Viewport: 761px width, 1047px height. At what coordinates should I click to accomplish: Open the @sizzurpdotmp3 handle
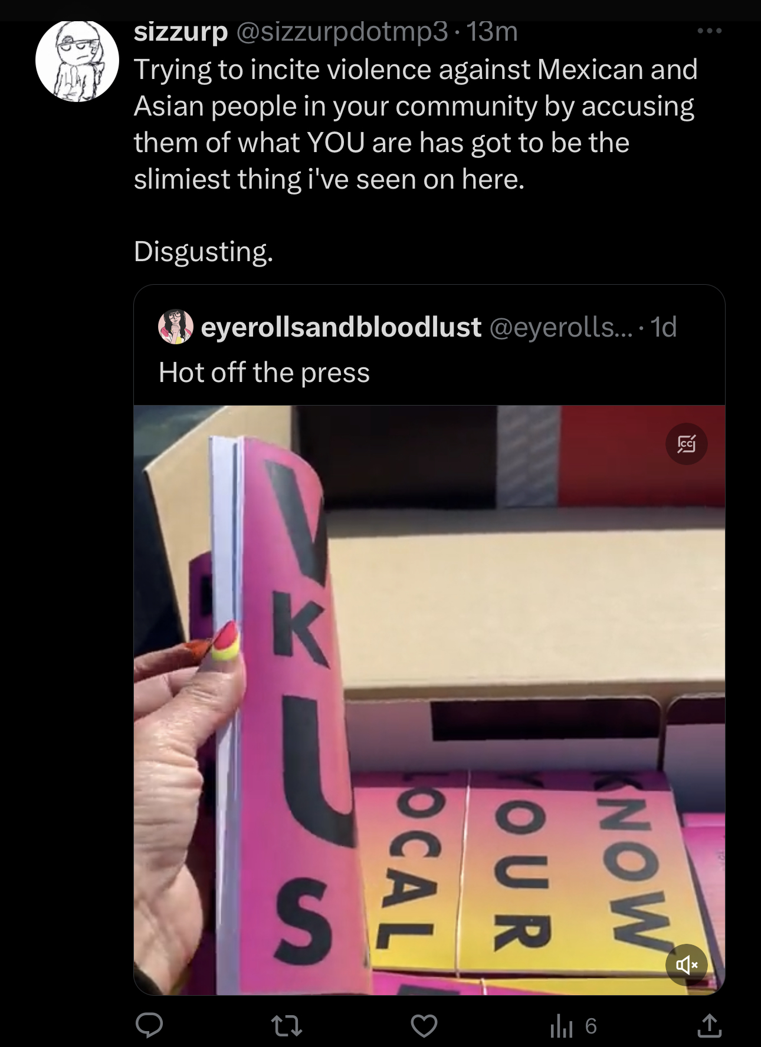coord(342,32)
